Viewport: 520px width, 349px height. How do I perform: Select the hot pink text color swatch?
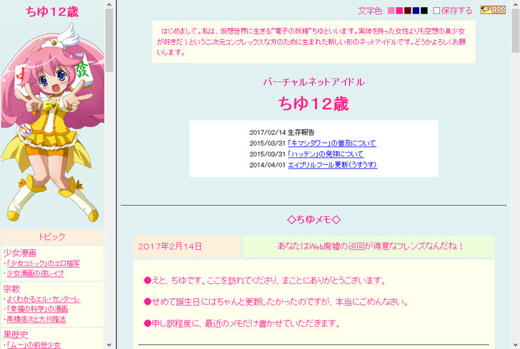click(x=399, y=11)
